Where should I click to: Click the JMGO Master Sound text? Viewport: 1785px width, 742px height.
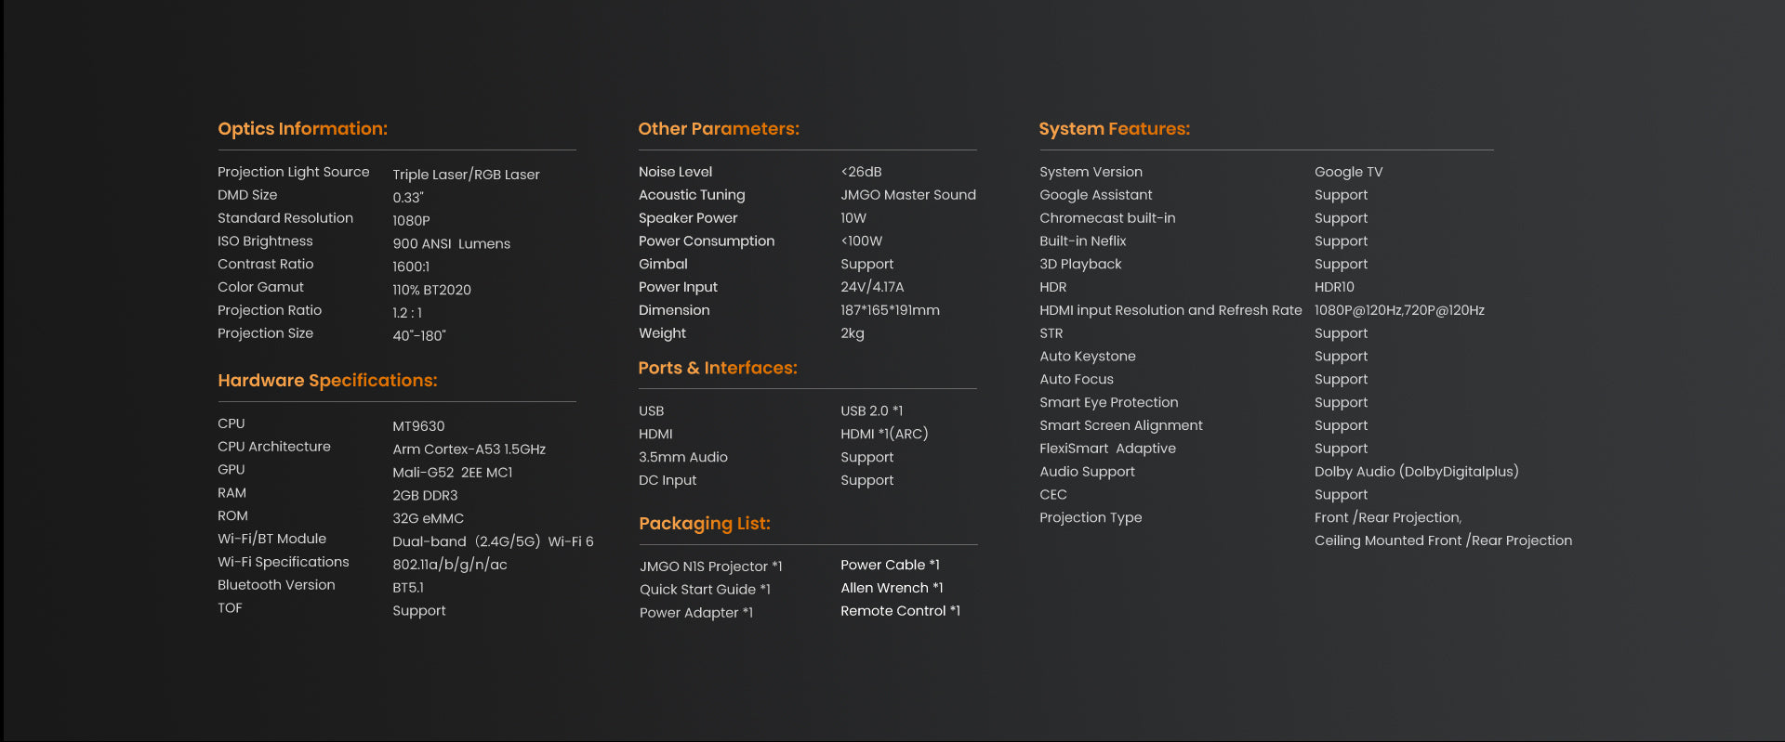click(907, 195)
